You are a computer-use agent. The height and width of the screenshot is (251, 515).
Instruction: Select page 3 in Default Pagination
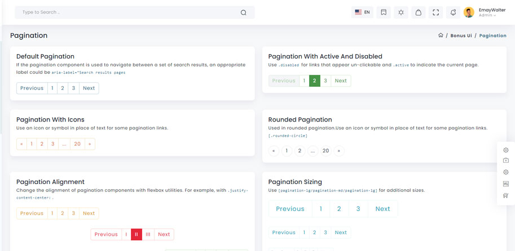pos(73,88)
